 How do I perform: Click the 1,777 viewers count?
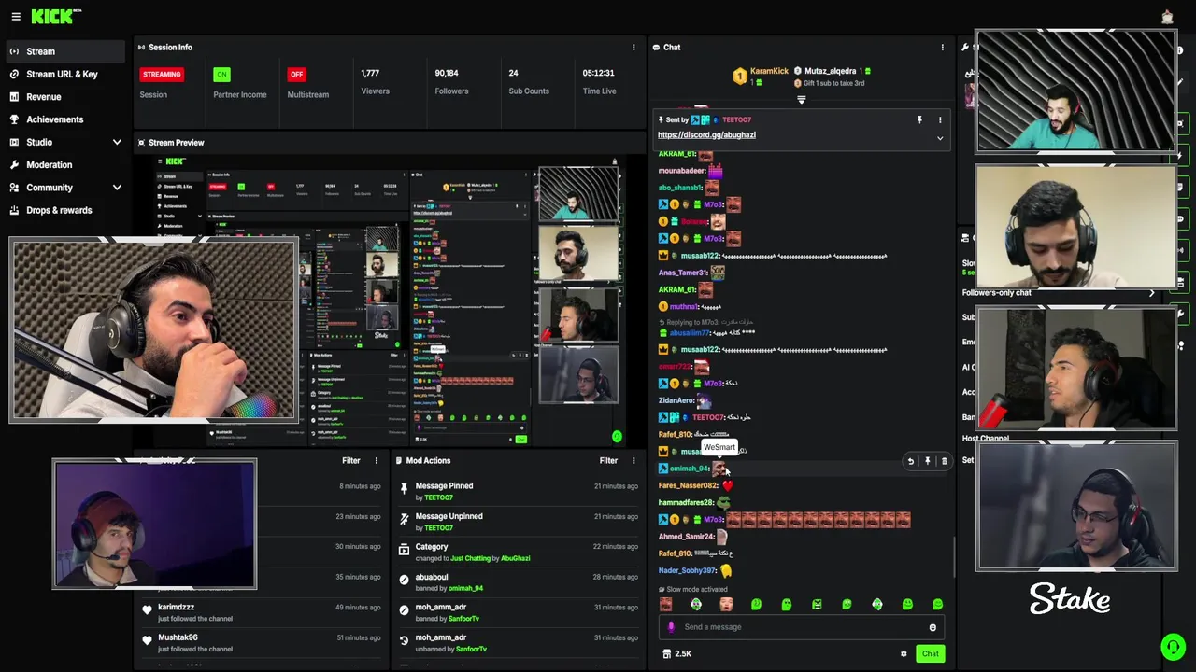[x=370, y=73]
